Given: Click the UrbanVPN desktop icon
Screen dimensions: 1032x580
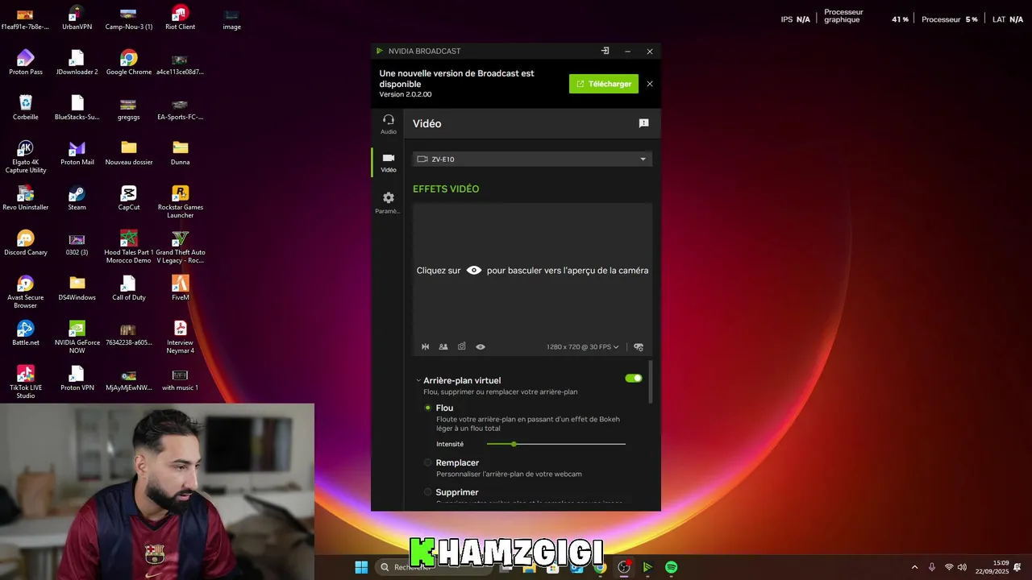Looking at the screenshot, I should (77, 18).
